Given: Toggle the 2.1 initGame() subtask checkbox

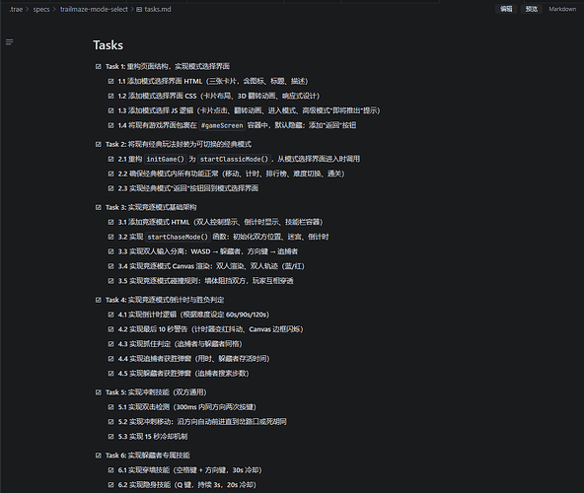Looking at the screenshot, I should pyautogui.click(x=111, y=159).
